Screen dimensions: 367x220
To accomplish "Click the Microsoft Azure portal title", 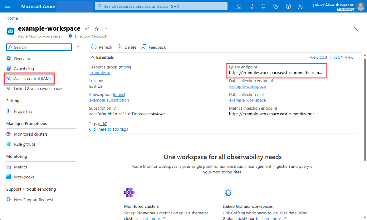I will coord(38,6).
